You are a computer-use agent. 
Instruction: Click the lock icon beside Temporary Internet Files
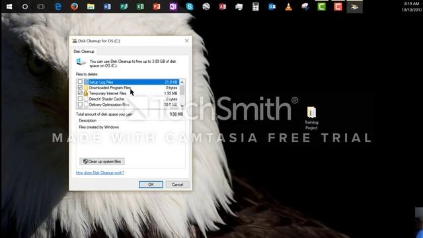coord(86,93)
